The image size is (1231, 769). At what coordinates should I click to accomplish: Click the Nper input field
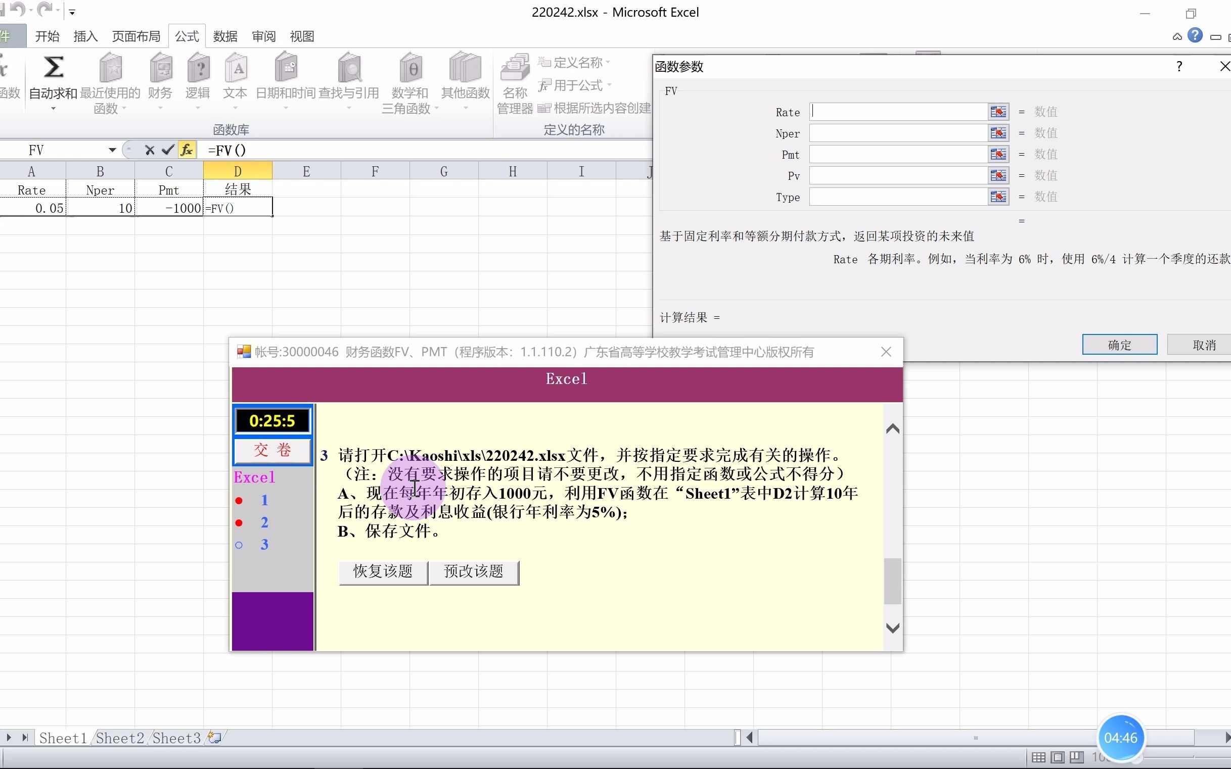(898, 133)
